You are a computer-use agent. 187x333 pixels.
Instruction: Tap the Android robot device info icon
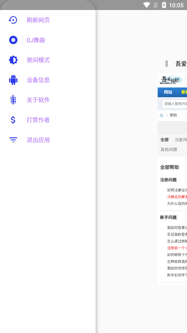[13, 80]
